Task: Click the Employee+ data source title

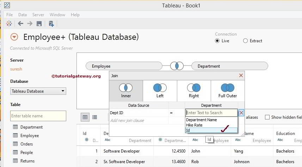Action: [x=81, y=37]
